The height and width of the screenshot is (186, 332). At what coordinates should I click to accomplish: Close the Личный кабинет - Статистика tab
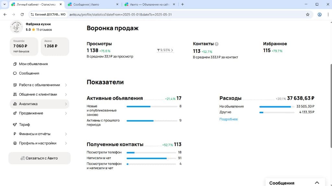tap(61, 4)
